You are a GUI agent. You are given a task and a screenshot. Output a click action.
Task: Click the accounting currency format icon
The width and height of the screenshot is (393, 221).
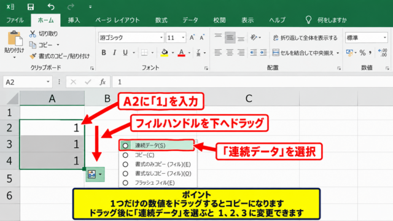[x=349, y=53]
